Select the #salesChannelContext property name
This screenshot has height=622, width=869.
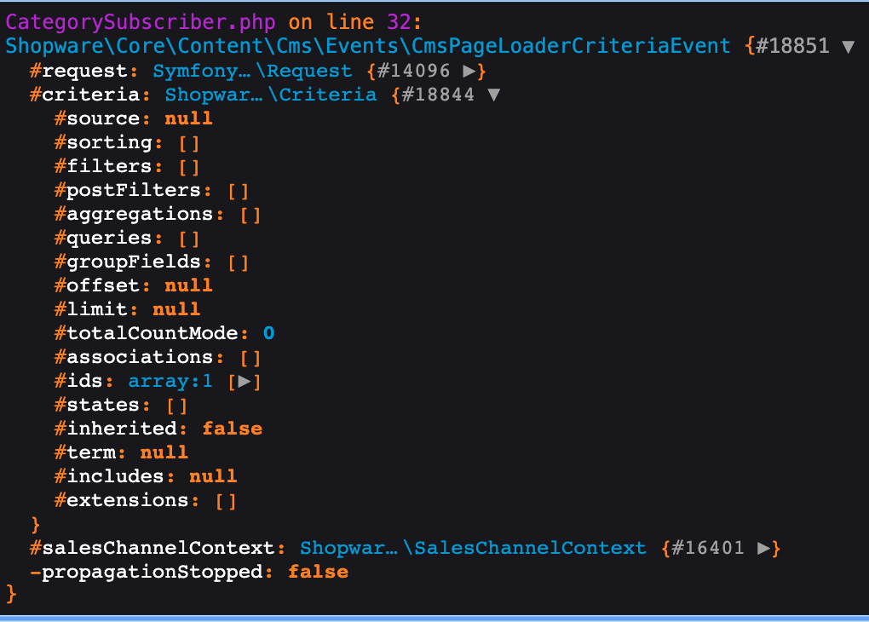[153, 548]
